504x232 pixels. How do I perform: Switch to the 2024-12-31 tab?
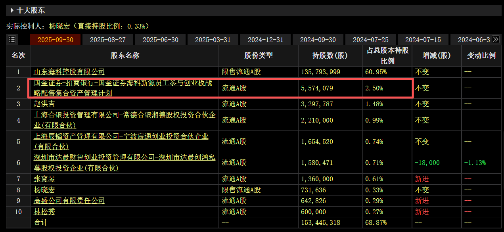click(x=265, y=40)
